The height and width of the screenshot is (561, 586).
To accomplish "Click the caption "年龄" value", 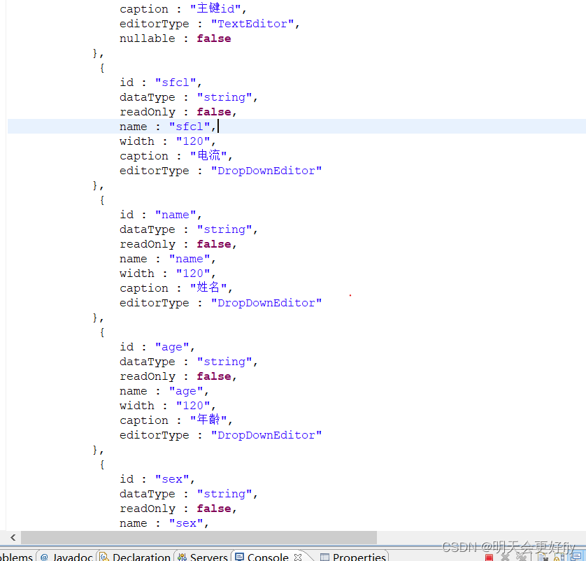I will [208, 420].
